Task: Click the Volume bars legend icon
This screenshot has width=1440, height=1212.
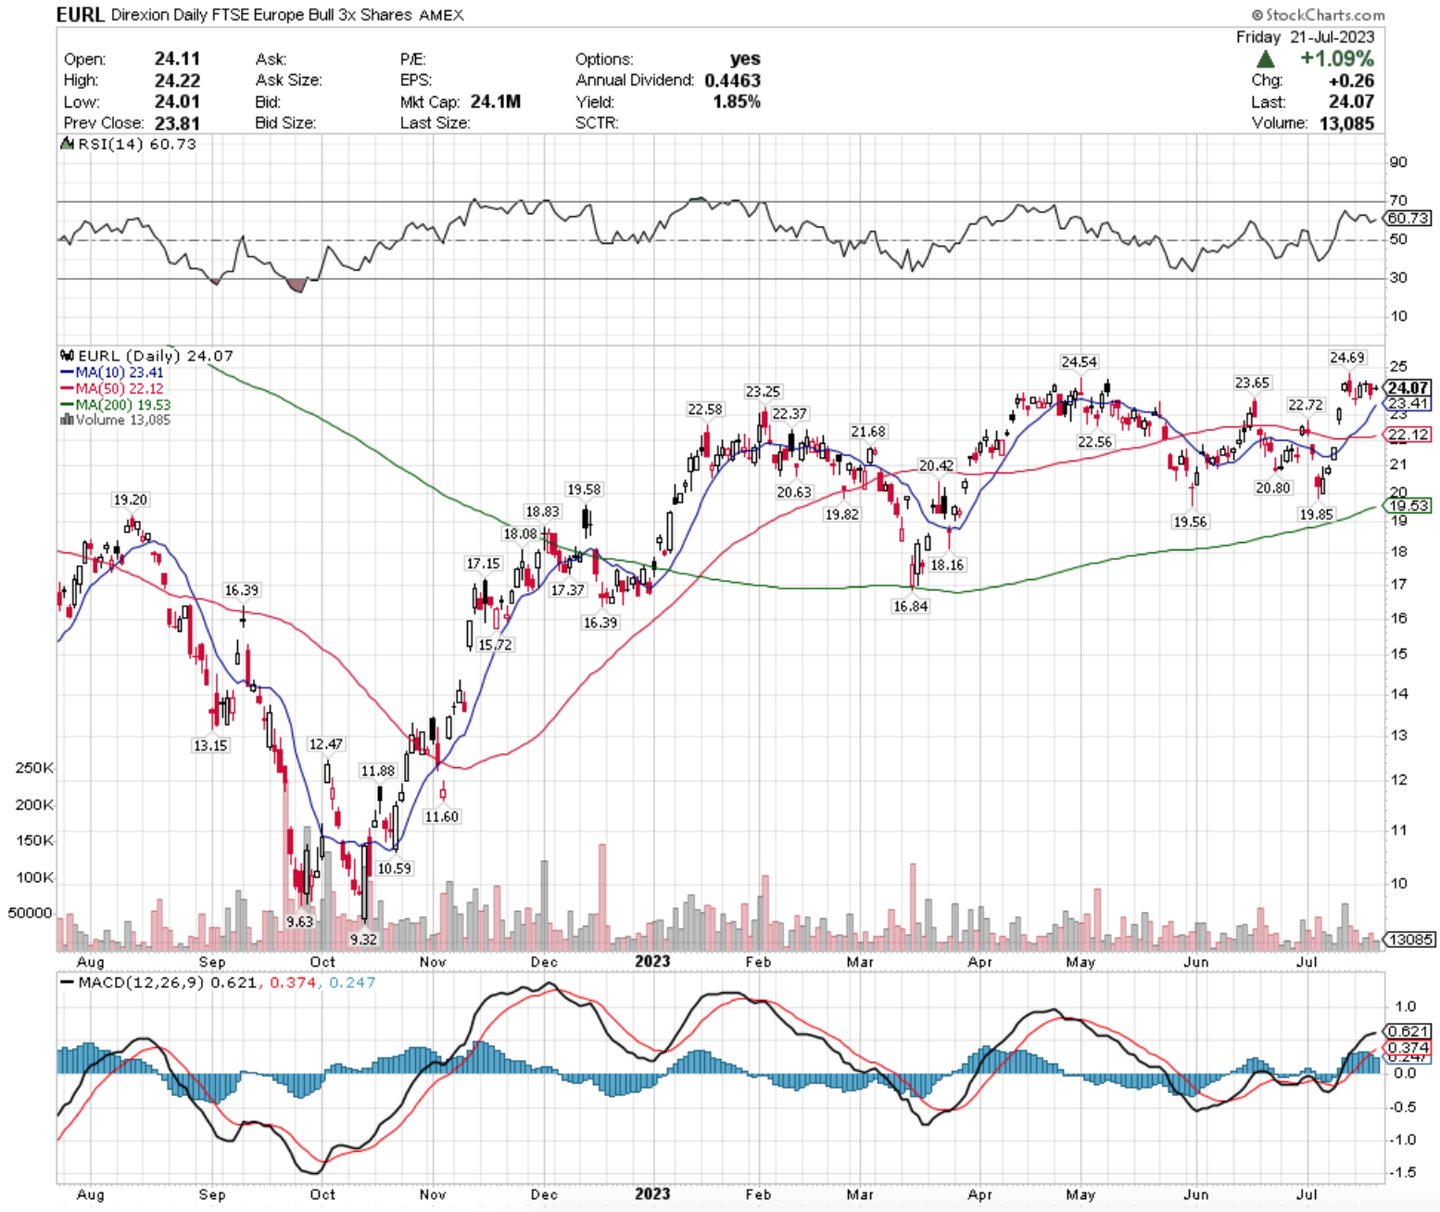Action: tap(67, 420)
